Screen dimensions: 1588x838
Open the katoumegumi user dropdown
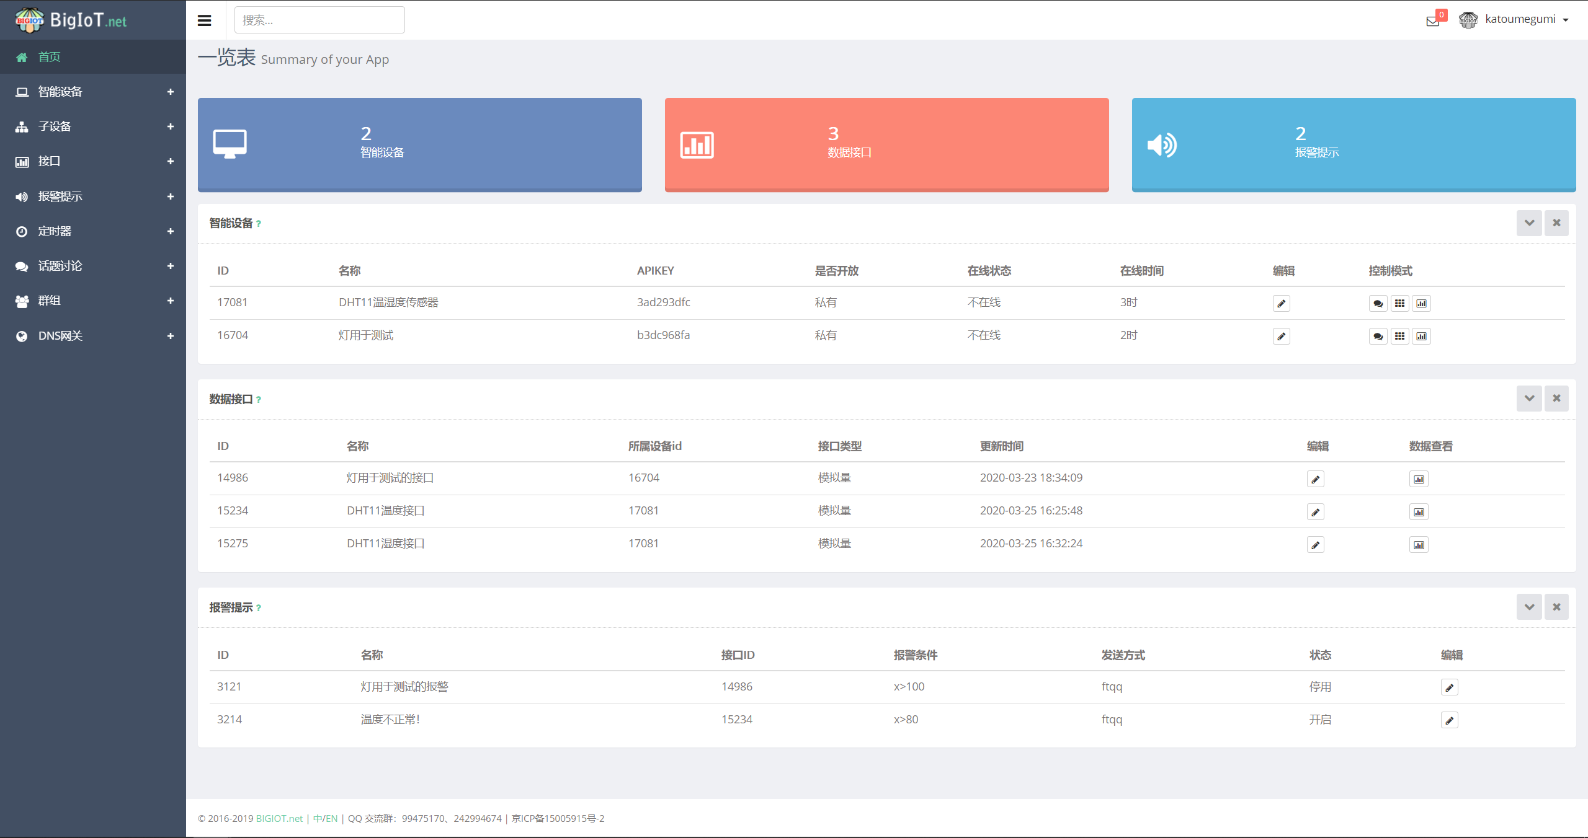pos(1520,19)
